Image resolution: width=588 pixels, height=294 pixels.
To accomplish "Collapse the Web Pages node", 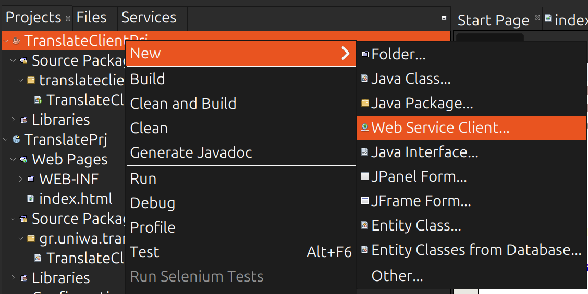I will 14,160.
